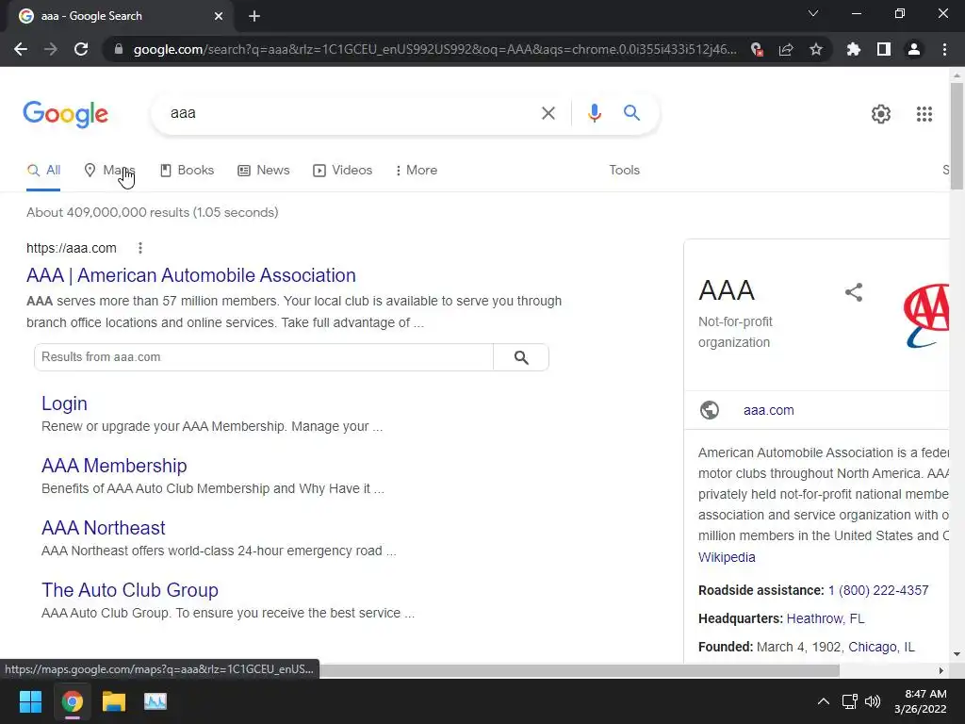965x724 pixels.
Task: Open the Chrome side panel icon
Action: point(884,49)
